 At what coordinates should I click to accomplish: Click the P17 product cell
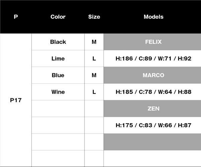point(16,100)
